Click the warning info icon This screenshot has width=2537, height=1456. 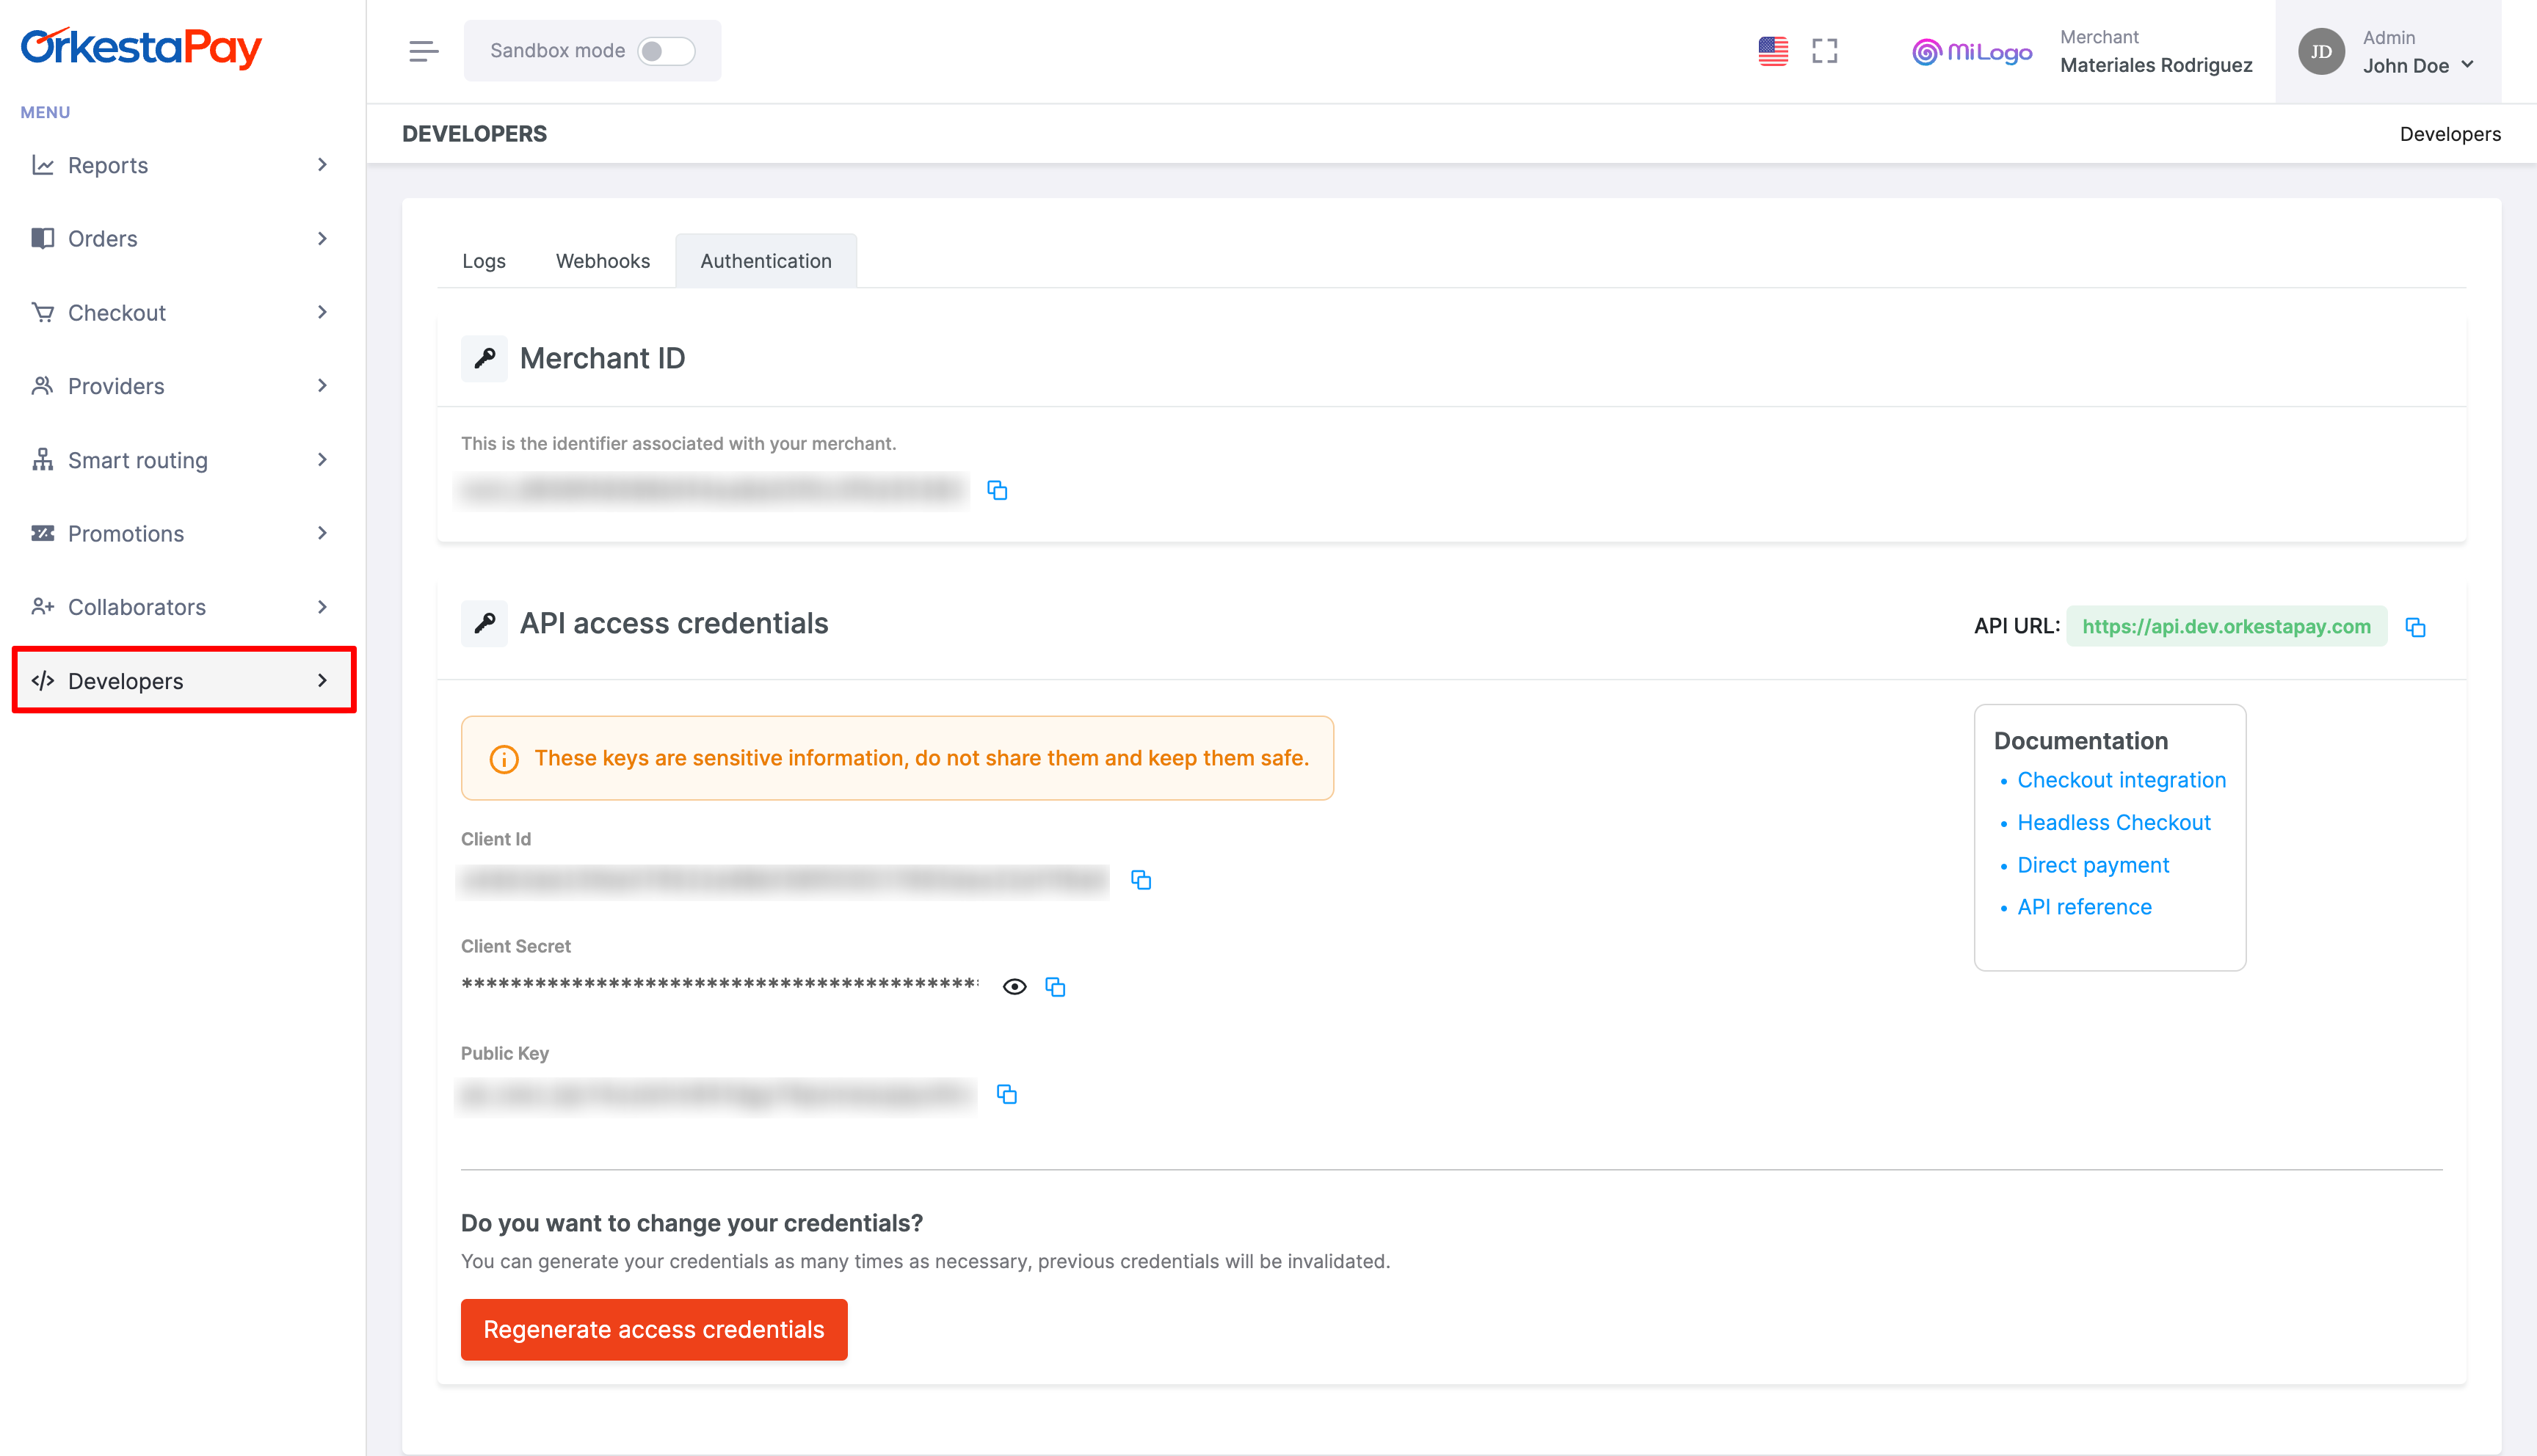pos(504,759)
